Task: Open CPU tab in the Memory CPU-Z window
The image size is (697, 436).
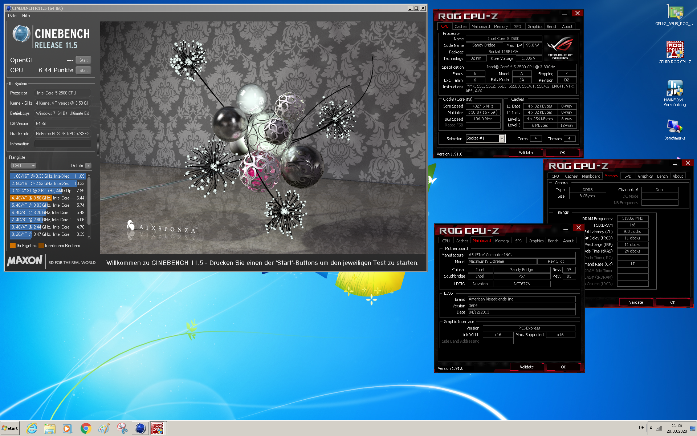Action: coord(555,176)
